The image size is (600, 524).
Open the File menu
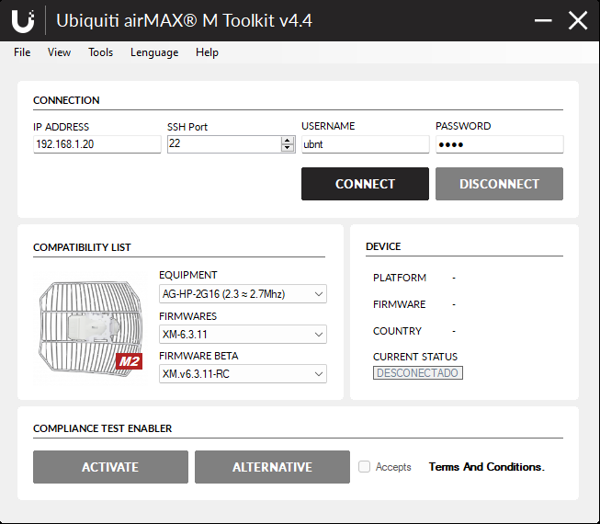(x=22, y=52)
